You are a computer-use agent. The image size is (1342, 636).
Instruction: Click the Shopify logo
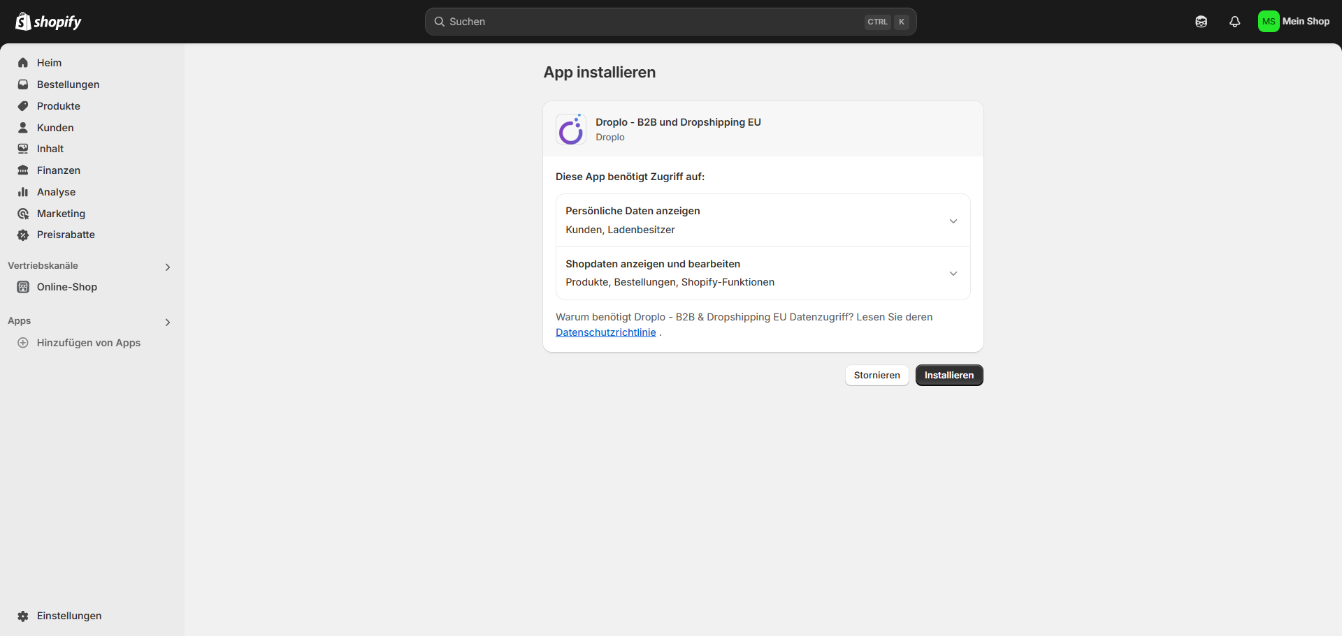48,22
